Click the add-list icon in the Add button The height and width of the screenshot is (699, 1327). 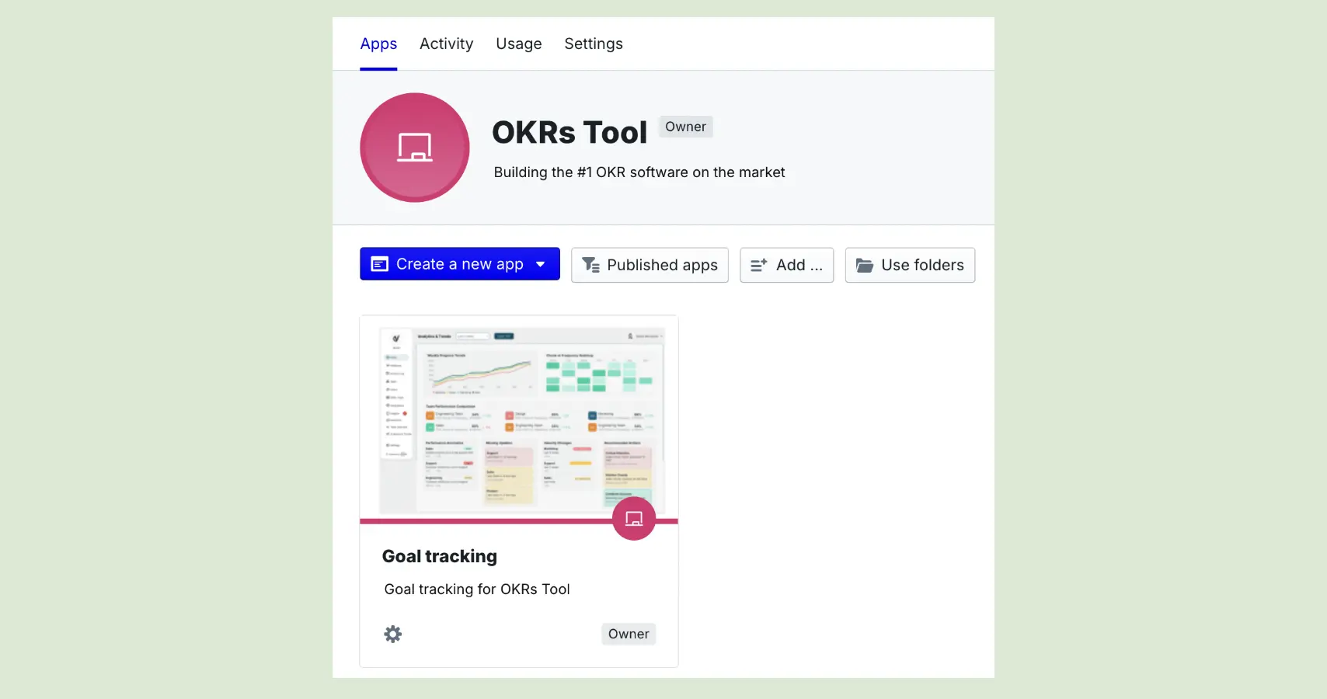(758, 265)
